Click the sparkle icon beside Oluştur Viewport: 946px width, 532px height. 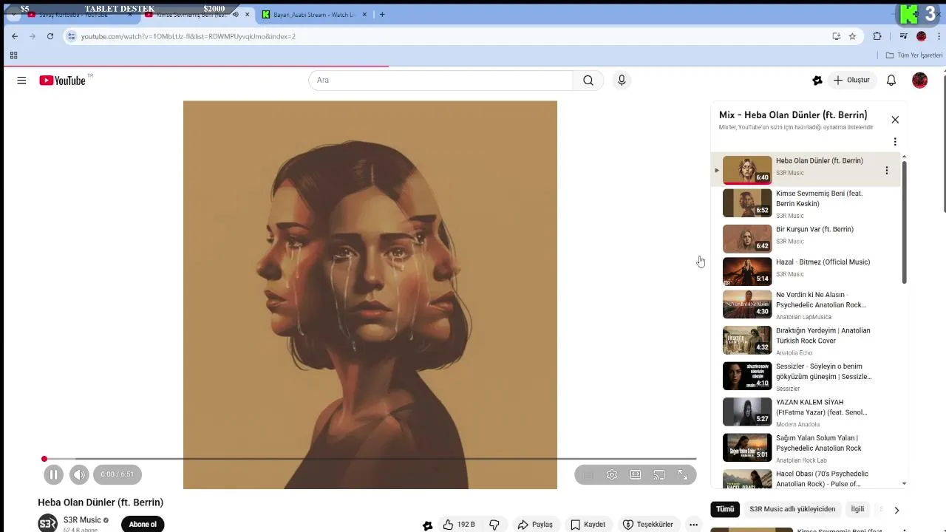point(817,81)
